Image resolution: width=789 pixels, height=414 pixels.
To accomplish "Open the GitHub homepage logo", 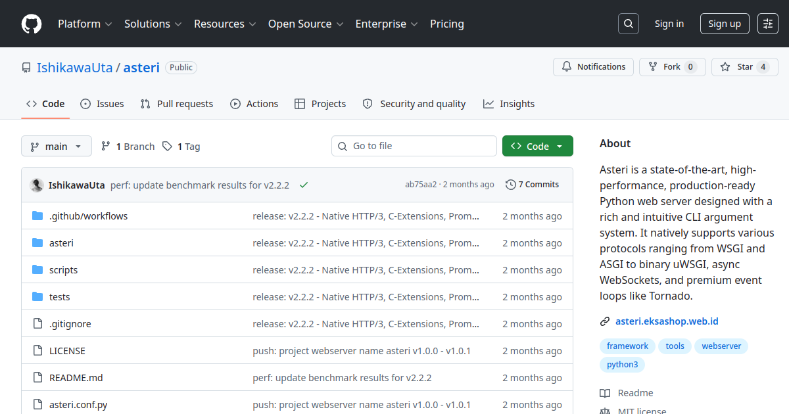I will pyautogui.click(x=32, y=24).
